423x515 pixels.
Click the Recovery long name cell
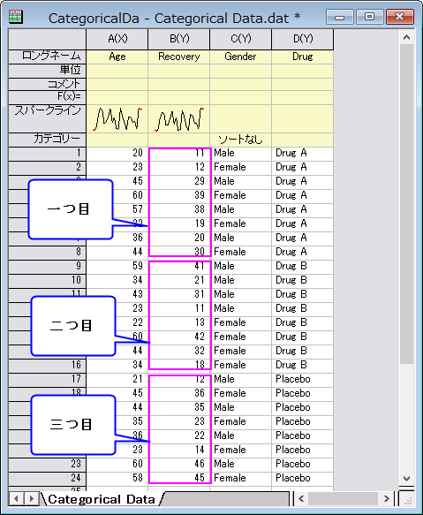tap(179, 57)
